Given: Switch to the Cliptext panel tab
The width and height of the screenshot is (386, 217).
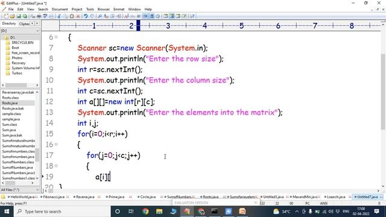Looking at the screenshot, I should click(x=24, y=24).
